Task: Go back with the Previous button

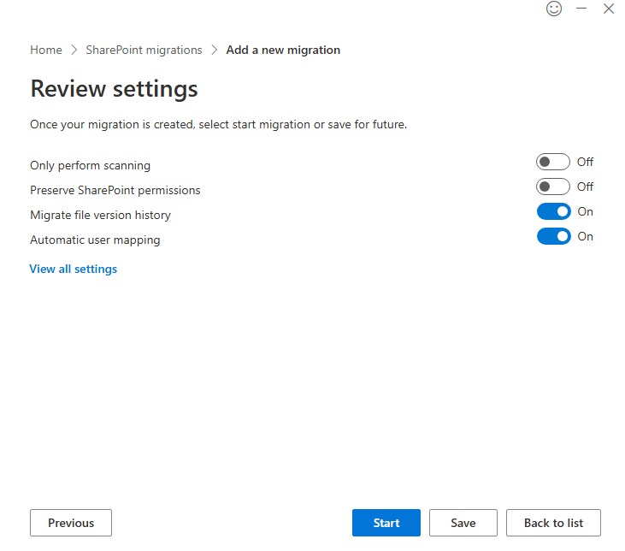Action: (x=71, y=523)
